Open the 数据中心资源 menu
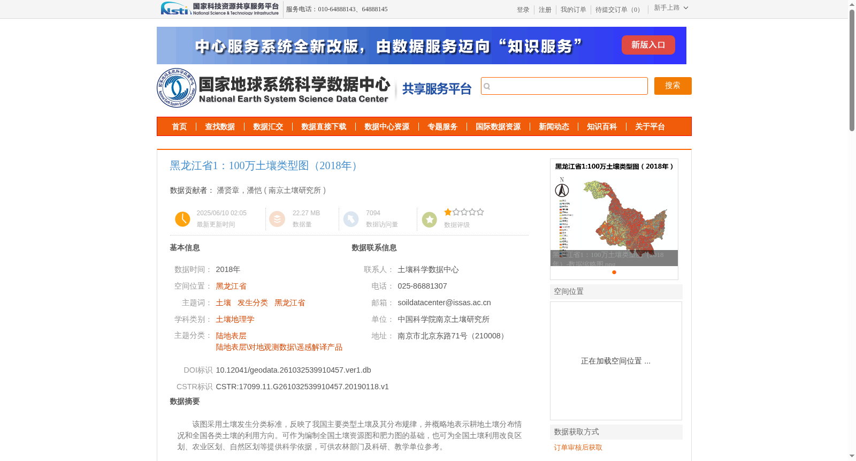This screenshot has width=856, height=461. [x=387, y=127]
